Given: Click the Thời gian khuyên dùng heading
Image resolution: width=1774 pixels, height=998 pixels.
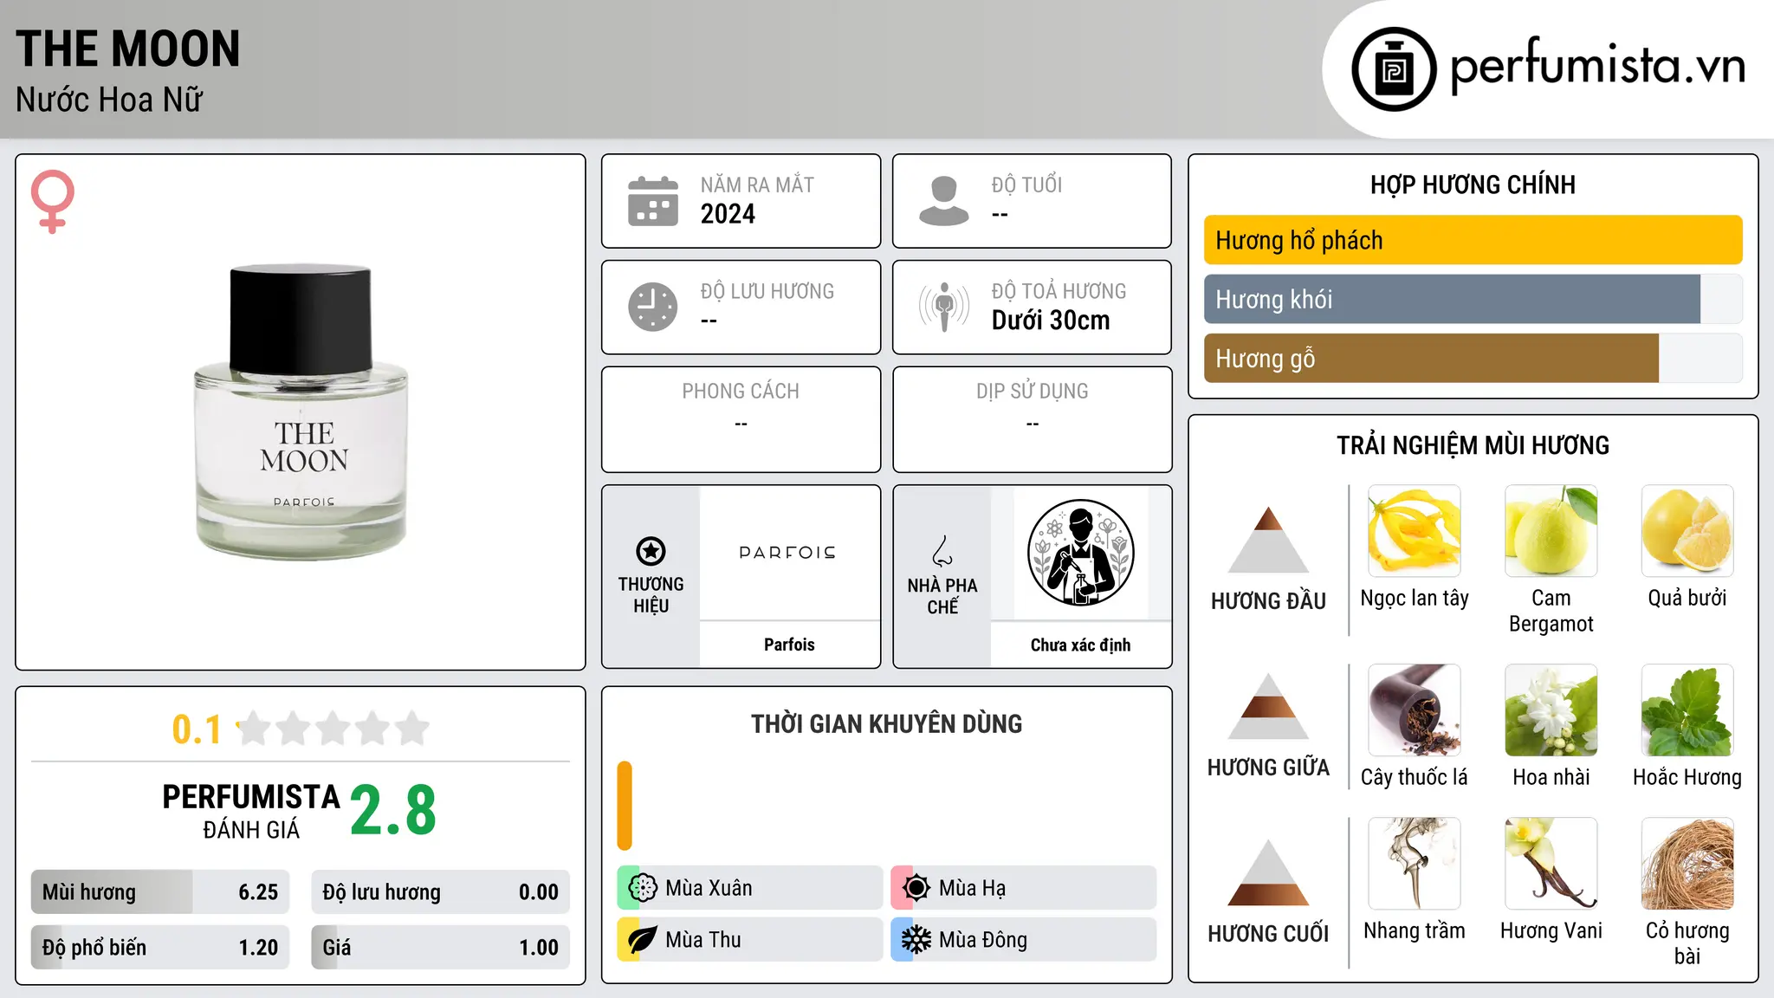Looking at the screenshot, I should [886, 723].
